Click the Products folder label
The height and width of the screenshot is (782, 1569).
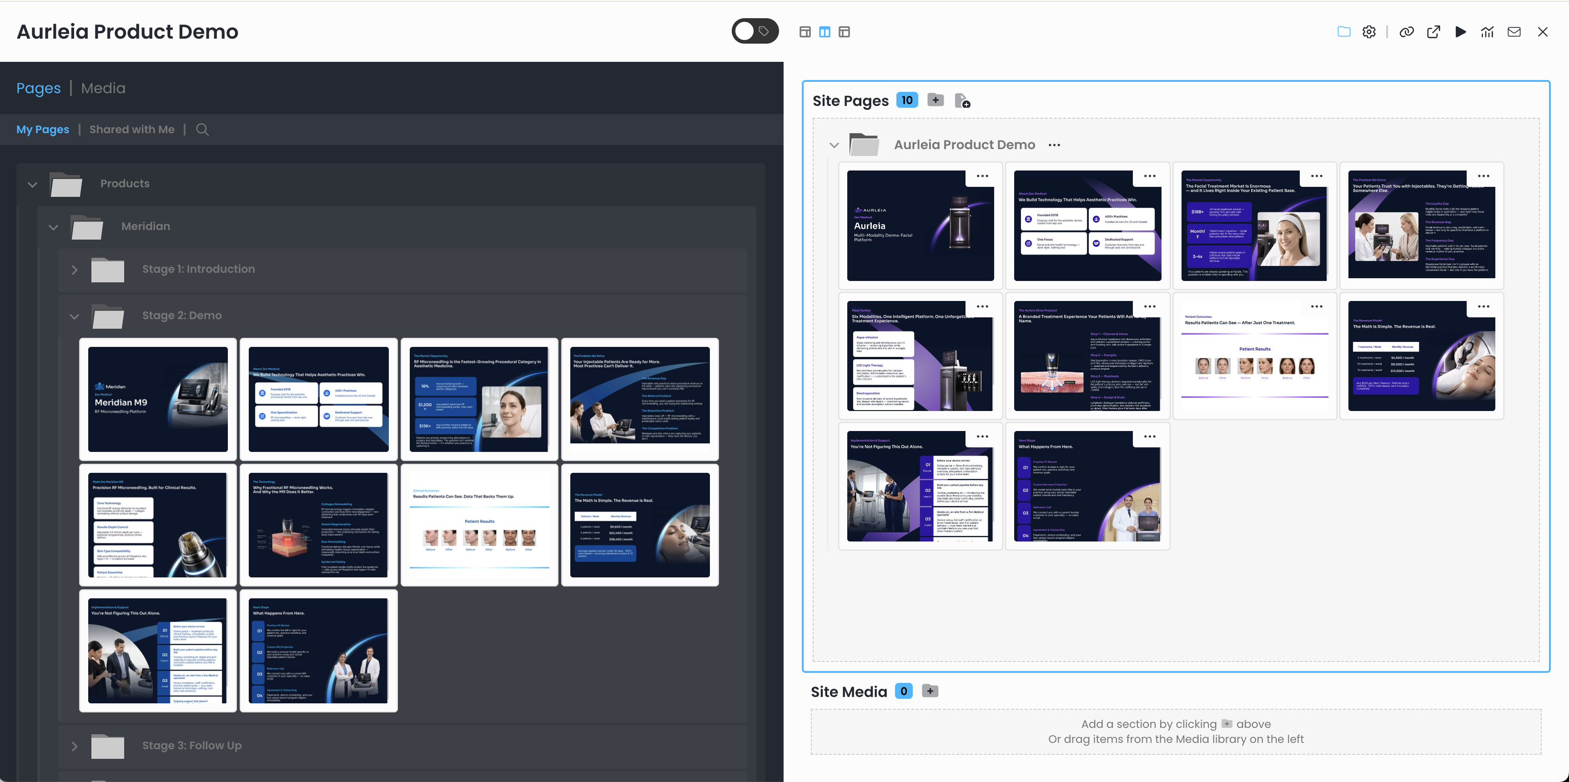point(125,184)
